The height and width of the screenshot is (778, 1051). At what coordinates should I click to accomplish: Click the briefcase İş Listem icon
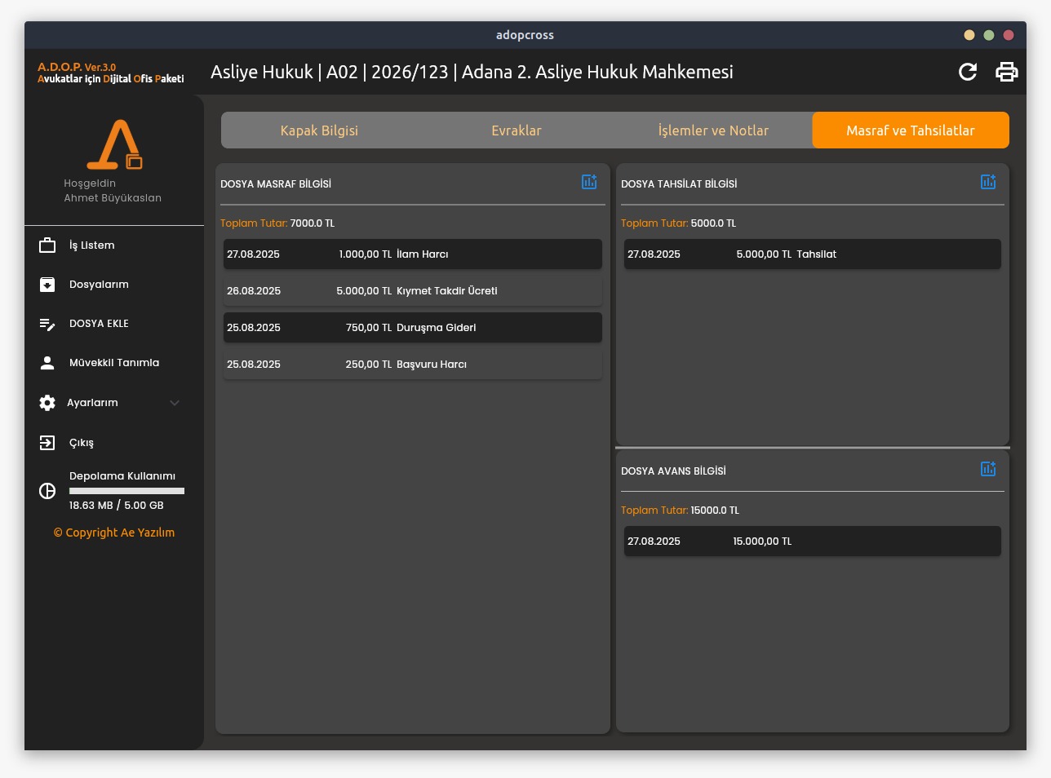tap(47, 245)
